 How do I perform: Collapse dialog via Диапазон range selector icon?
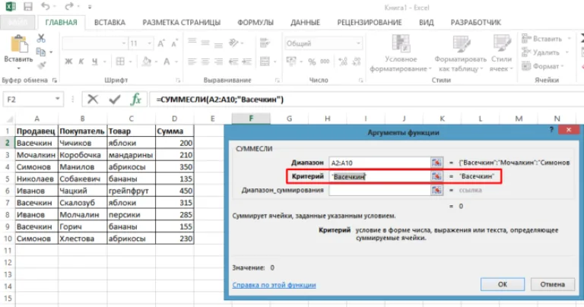(x=436, y=163)
